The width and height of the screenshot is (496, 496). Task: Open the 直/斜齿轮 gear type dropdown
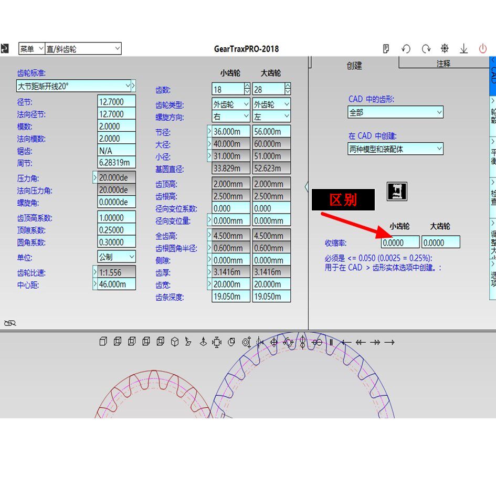point(83,49)
